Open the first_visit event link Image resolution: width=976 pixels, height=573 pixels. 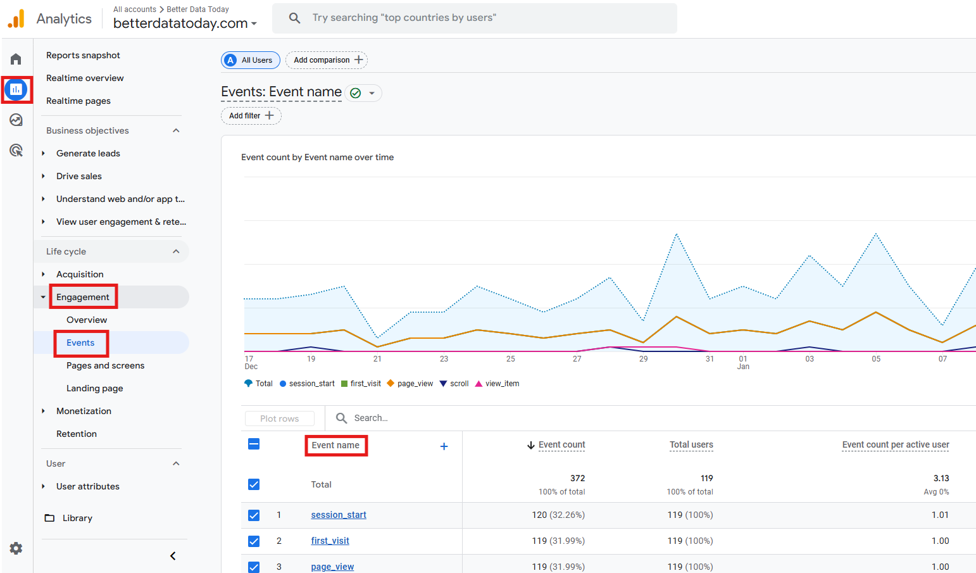pyautogui.click(x=330, y=541)
